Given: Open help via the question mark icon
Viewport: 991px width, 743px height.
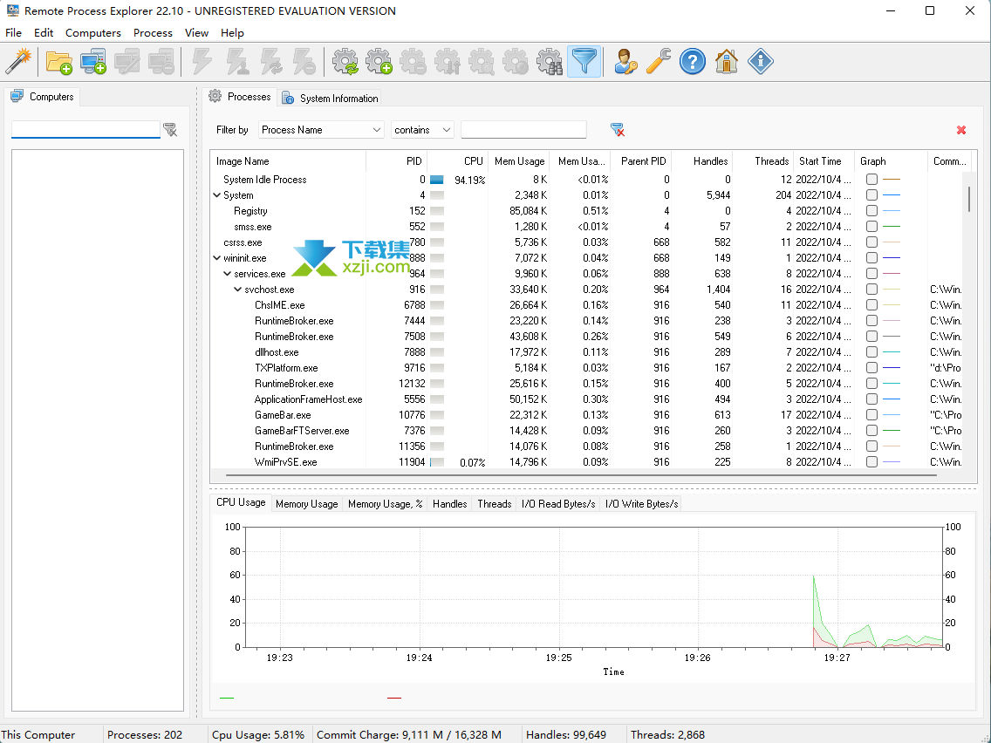Looking at the screenshot, I should coord(693,61).
